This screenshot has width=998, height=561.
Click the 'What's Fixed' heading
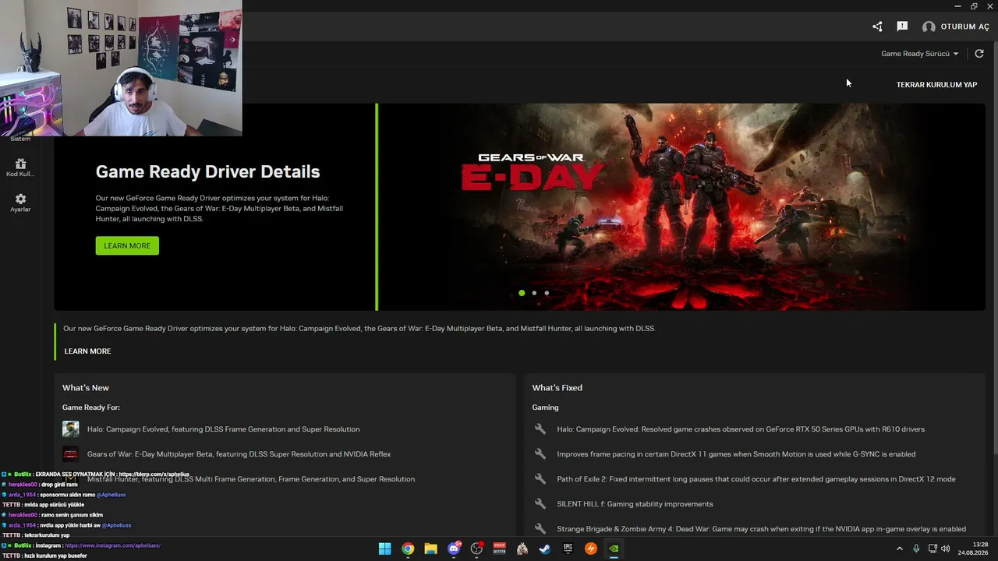click(557, 388)
